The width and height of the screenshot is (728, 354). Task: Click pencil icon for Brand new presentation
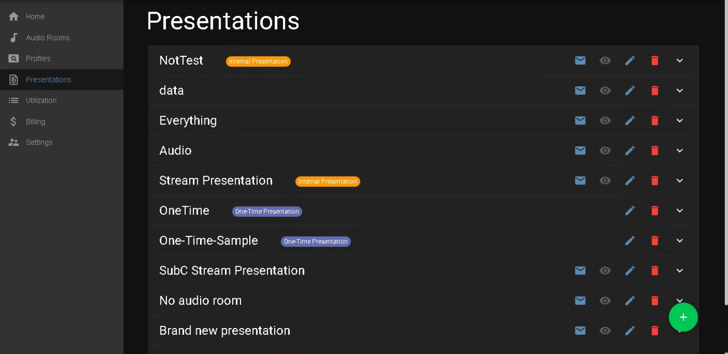(x=630, y=330)
